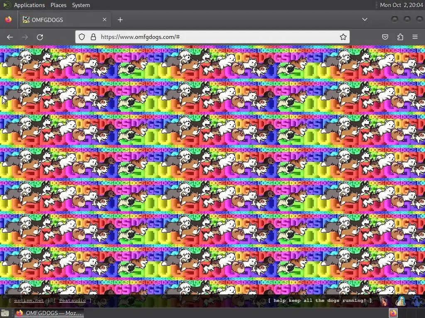425x318 pixels.
Task: Open the escism.net link
Action: pos(29,301)
